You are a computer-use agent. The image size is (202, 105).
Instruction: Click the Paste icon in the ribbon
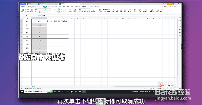pos(22,10)
